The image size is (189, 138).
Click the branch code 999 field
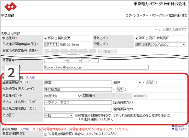click(120, 89)
